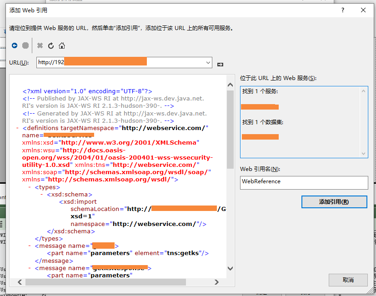Image resolution: width=376 pixels, height=296 pixels.
Task: Click the 添加引用 button
Action: coord(334,201)
